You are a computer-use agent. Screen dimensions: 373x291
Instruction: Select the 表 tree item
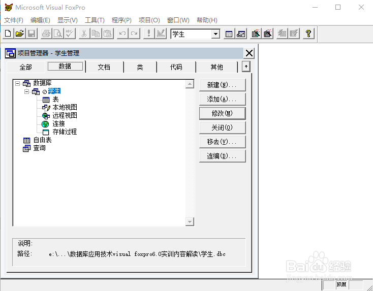coord(55,100)
